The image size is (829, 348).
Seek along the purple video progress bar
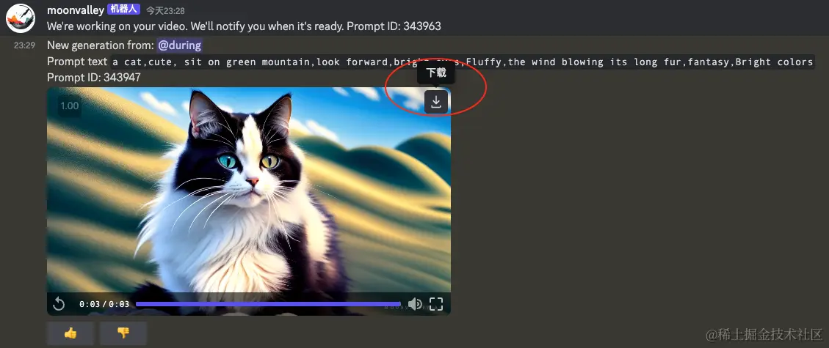268,304
